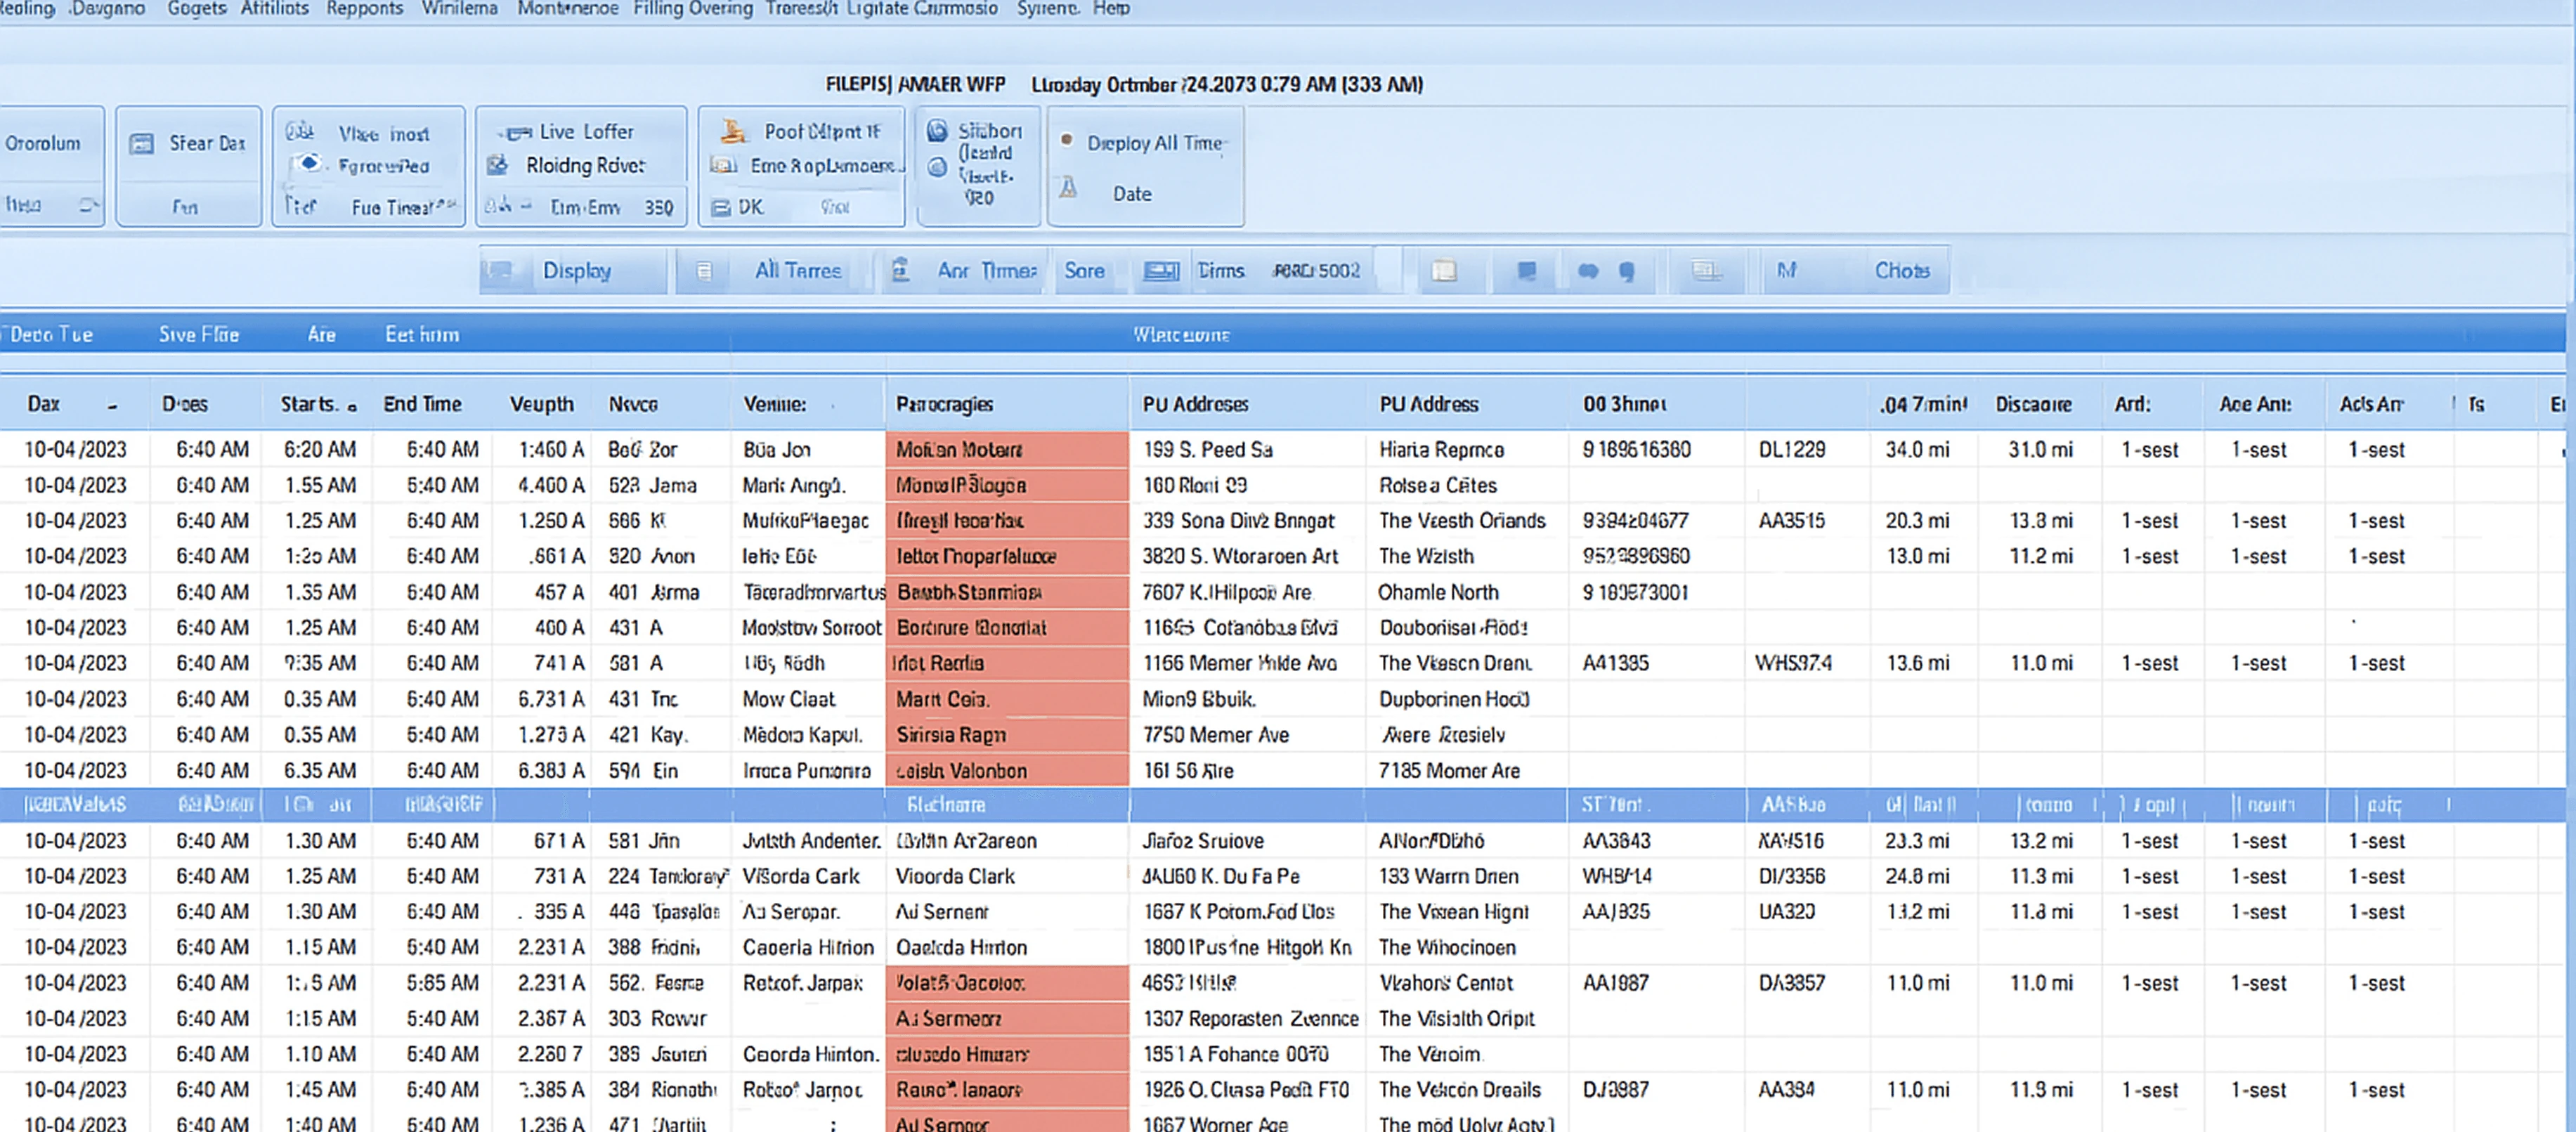Open the Repponts menu

(364, 9)
